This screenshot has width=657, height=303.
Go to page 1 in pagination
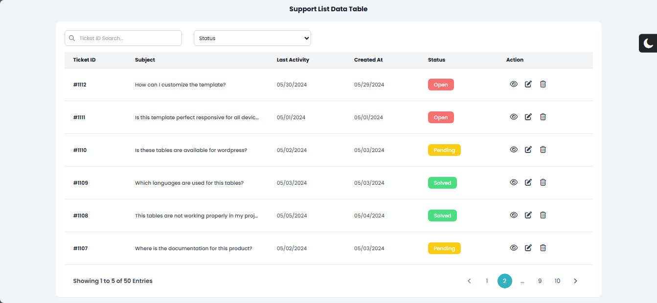(487, 281)
